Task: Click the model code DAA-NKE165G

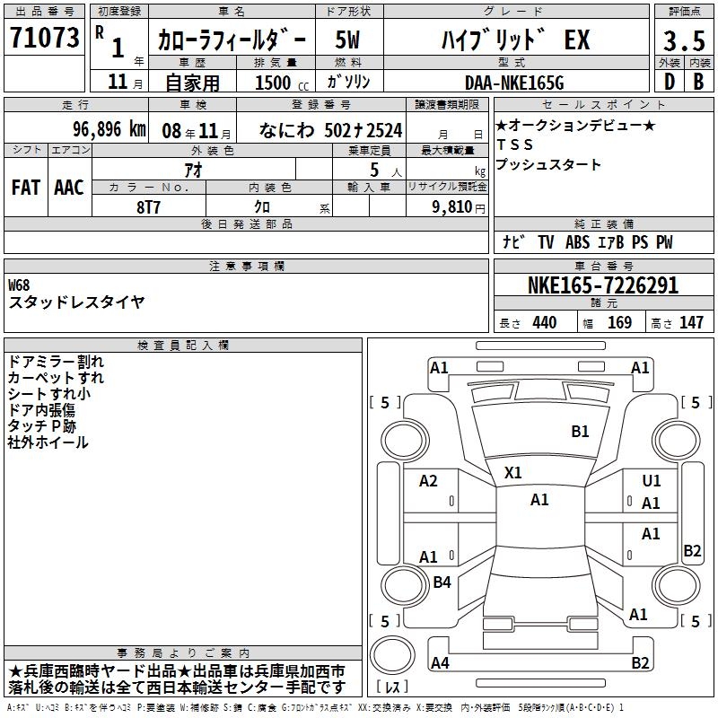Action: (514, 83)
